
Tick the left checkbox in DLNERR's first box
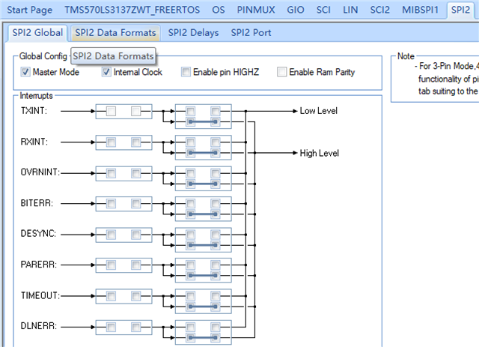pyautogui.click(x=111, y=327)
